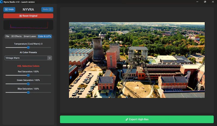Click the AI Color Presets label

coord(28,52)
